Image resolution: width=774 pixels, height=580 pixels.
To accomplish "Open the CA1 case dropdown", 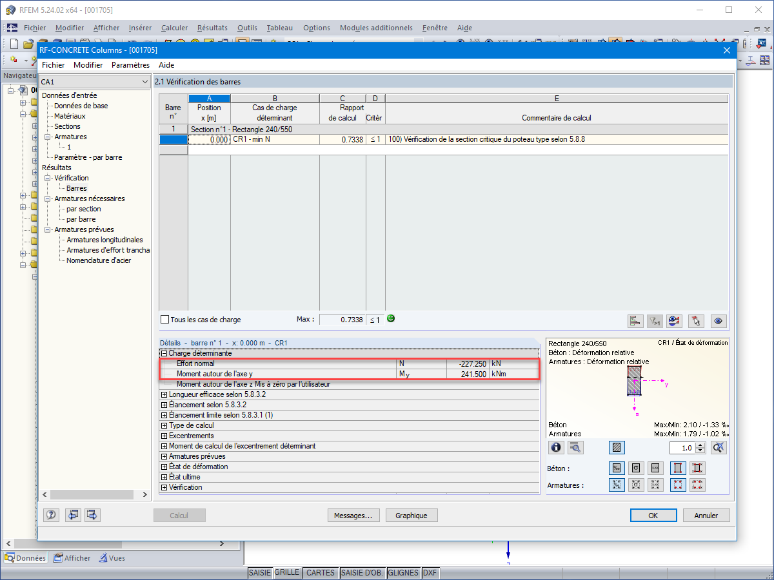I will click(x=144, y=82).
